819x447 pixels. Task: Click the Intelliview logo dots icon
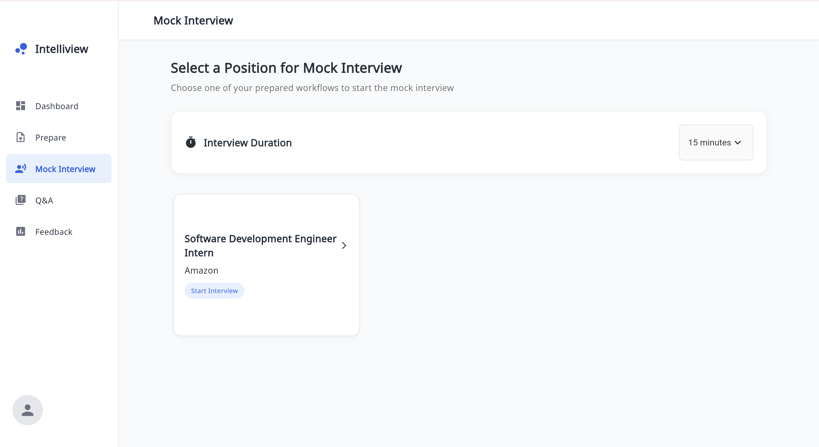21,49
